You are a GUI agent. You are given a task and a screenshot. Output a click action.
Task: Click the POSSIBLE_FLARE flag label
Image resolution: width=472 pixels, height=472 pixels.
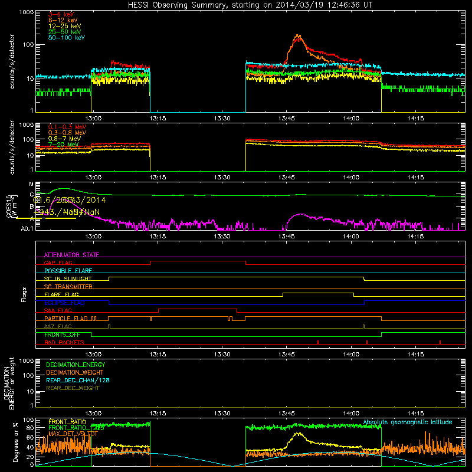(68, 271)
